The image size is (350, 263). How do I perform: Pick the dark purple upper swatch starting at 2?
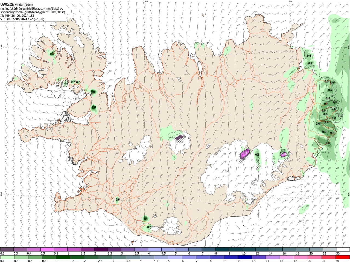click(101, 249)
